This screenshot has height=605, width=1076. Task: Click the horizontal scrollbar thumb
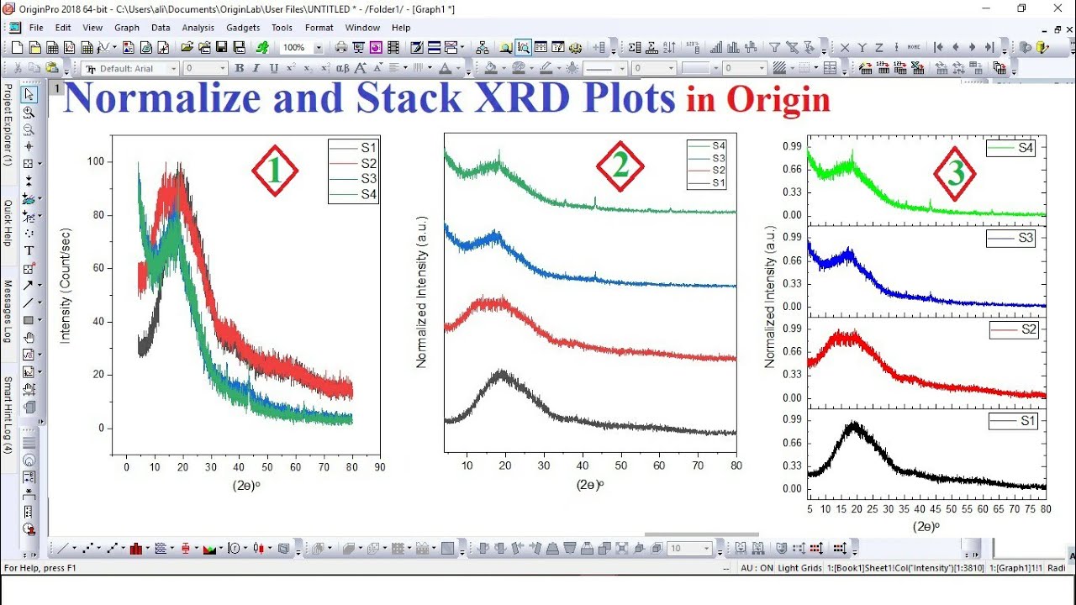pyautogui.click(x=702, y=534)
